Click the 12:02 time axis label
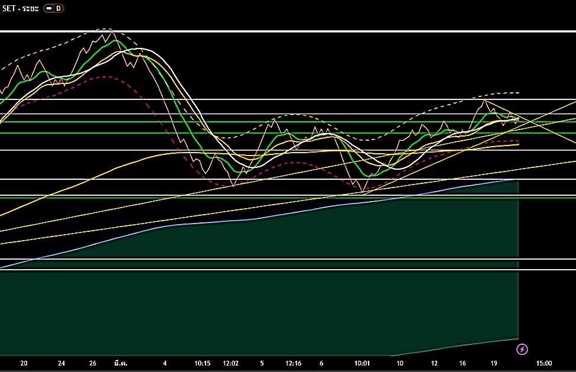576x372 pixels. pyautogui.click(x=231, y=363)
